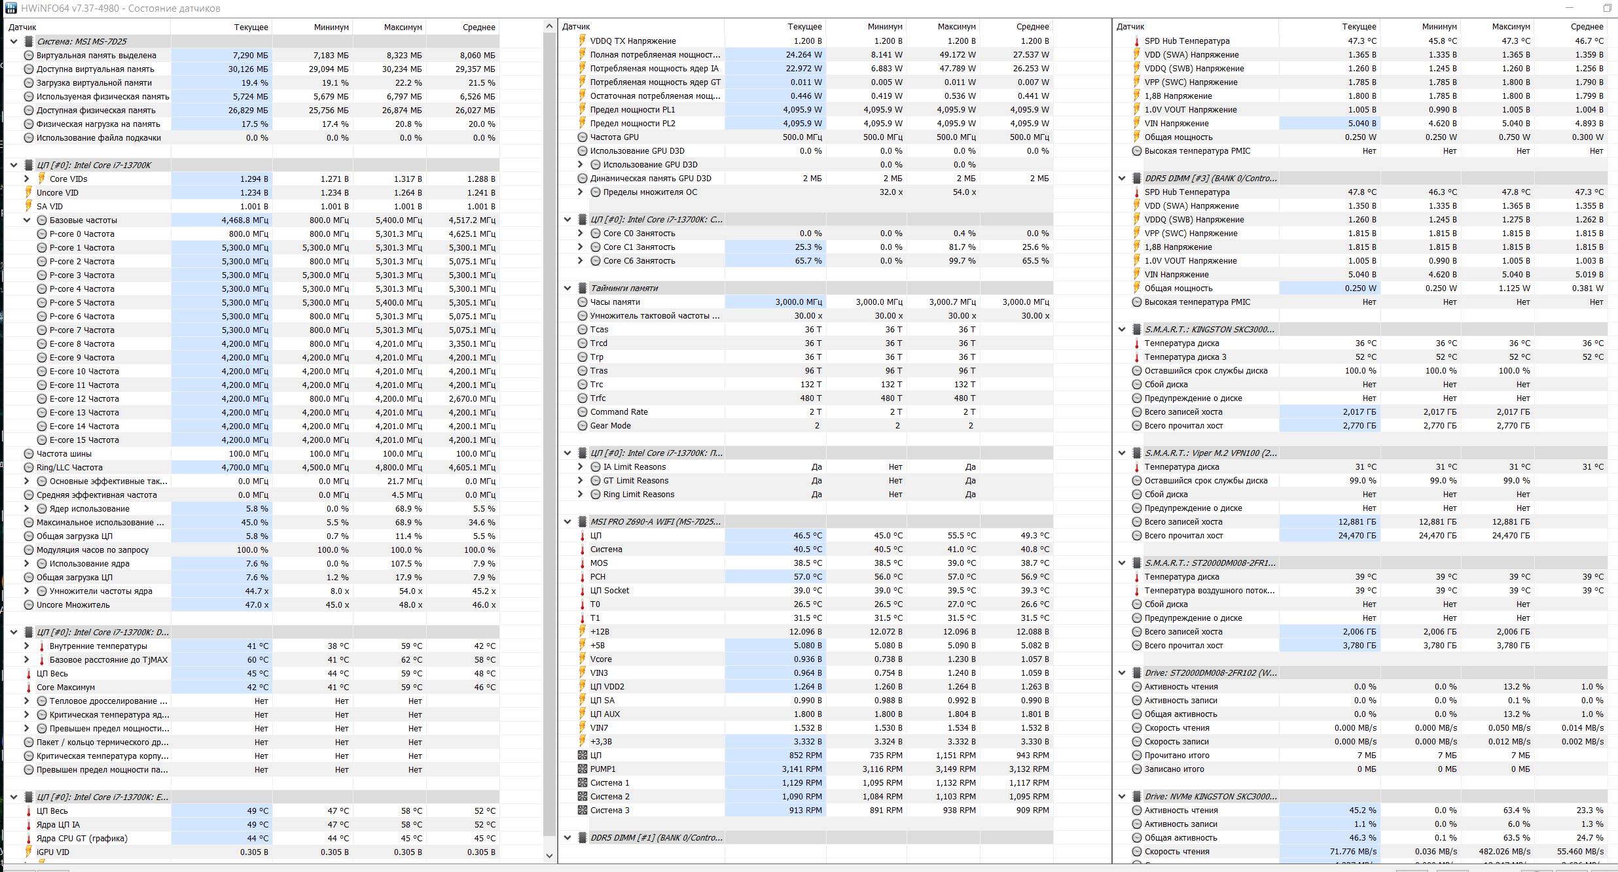Image resolution: width=1618 pixels, height=872 pixels.
Task: Collapse the Тайминги памяти group
Action: click(x=567, y=288)
